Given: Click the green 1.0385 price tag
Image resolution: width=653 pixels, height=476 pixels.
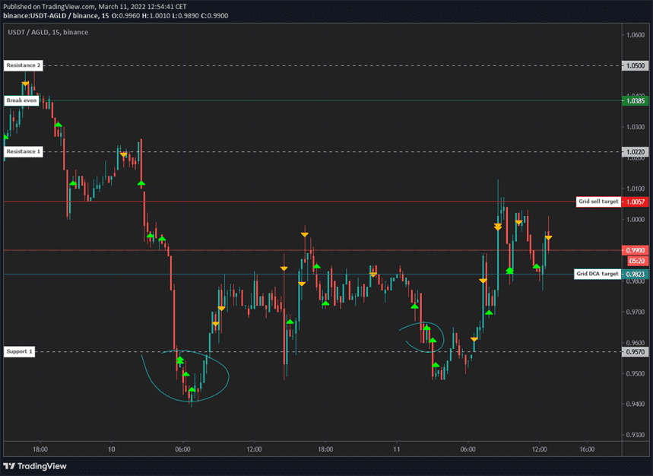Looking at the screenshot, I should [x=635, y=101].
